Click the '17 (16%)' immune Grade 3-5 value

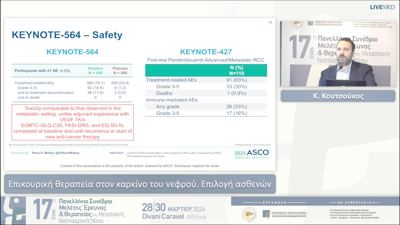[x=236, y=113]
